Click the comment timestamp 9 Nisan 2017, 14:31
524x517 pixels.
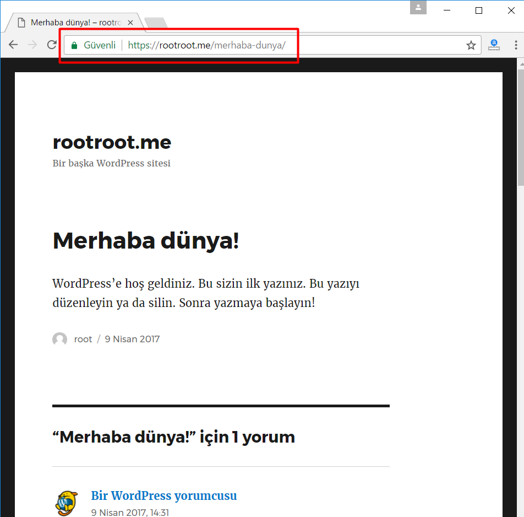[x=130, y=513]
